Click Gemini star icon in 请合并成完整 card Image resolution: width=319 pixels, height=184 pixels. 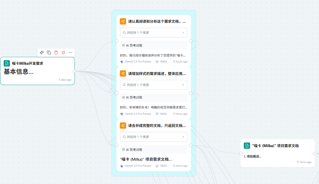coord(122,166)
